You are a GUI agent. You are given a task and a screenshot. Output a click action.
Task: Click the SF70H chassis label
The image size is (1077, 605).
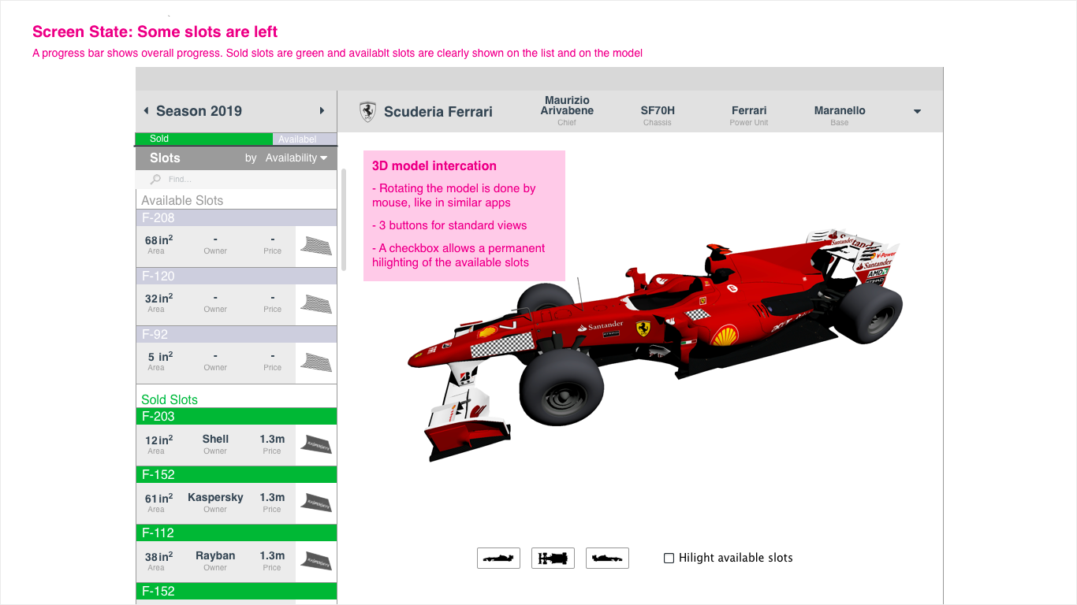tap(658, 110)
